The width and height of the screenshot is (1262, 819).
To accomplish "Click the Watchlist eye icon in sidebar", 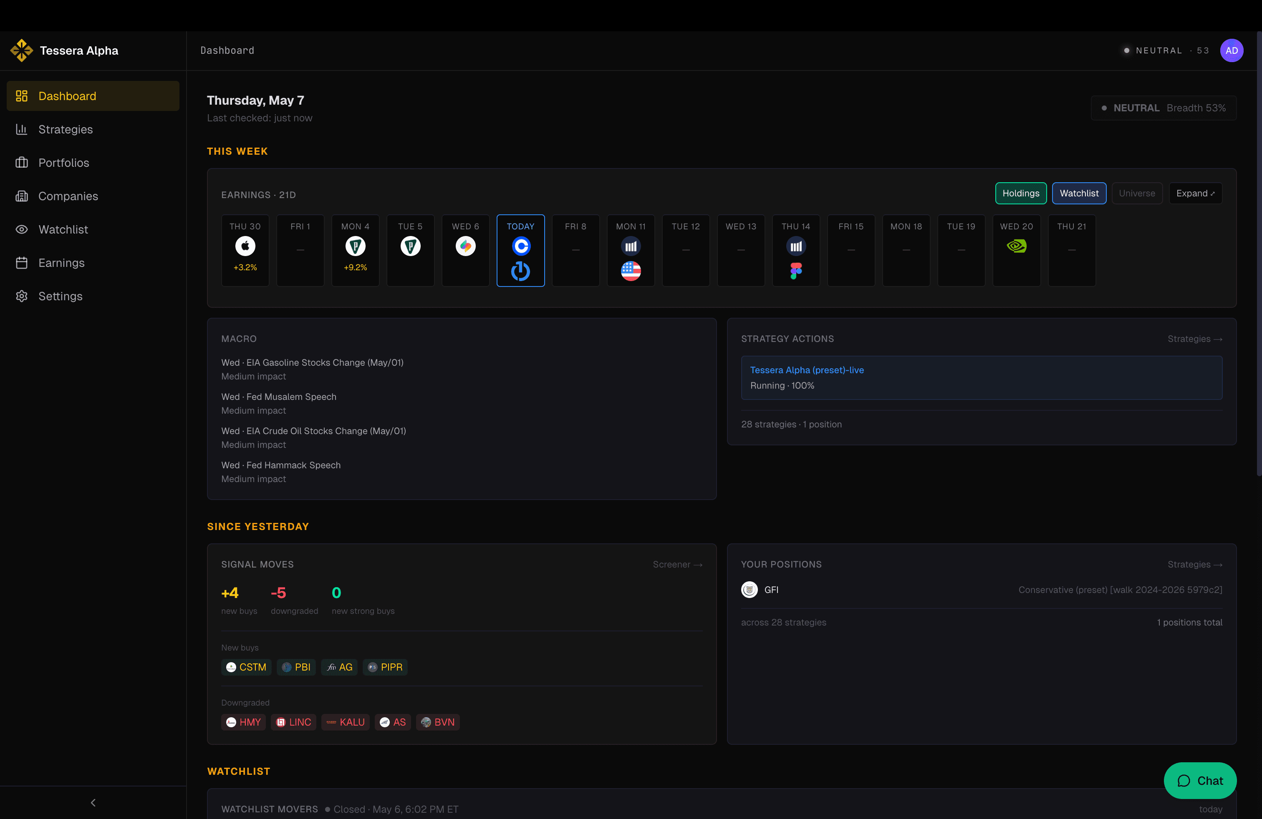I will pyautogui.click(x=22, y=229).
